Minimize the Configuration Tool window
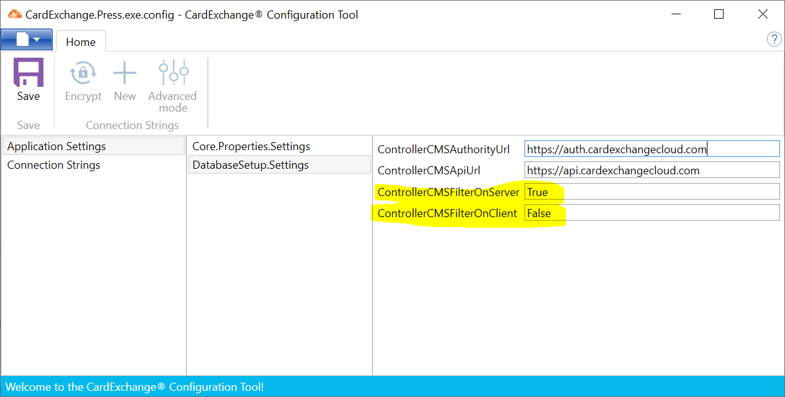Viewport: 785px width, 397px height. tap(675, 14)
